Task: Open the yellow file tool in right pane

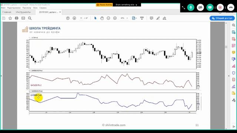Action: point(234,93)
